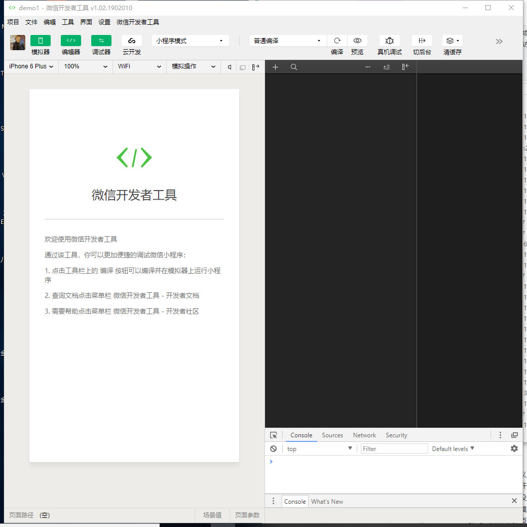527x527 pixels.
Task: Open 云开发 cloud development
Action: tap(132, 41)
